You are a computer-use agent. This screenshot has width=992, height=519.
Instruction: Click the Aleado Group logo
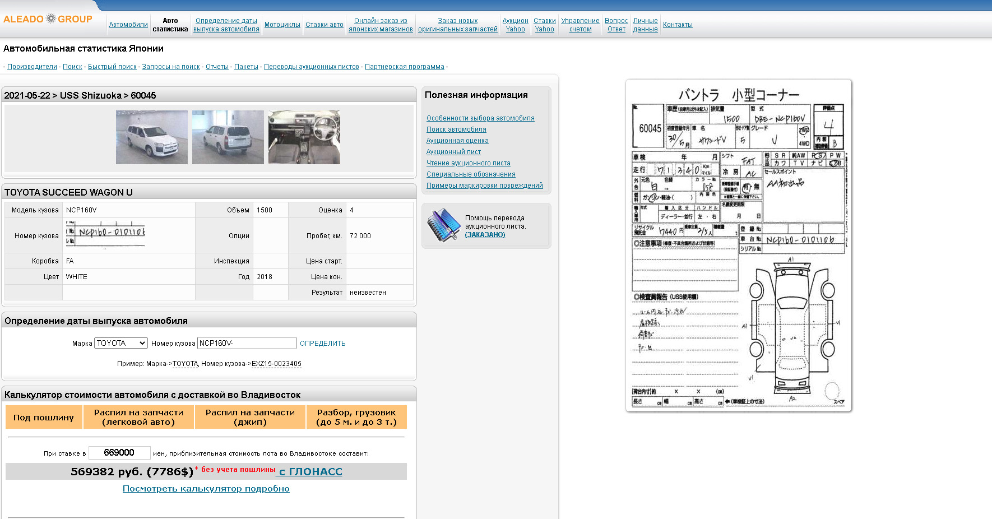tap(48, 19)
